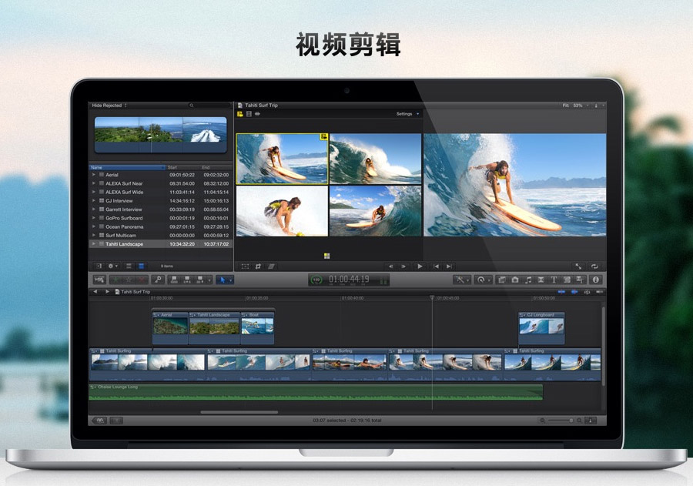This screenshot has width=693, height=486.
Task: Enable video and audio switching in angle viewer
Action: point(240,114)
